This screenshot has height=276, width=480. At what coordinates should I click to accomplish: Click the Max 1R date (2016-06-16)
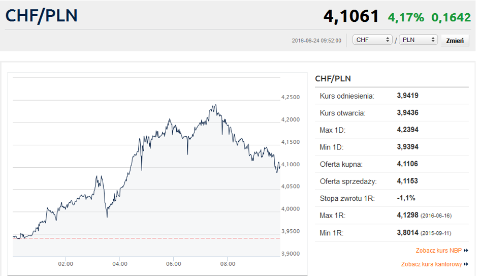(436, 216)
